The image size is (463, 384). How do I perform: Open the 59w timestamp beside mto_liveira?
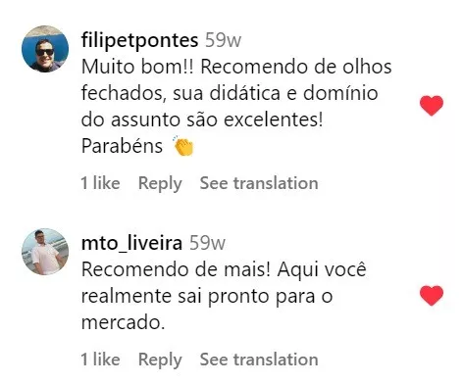[x=207, y=243]
